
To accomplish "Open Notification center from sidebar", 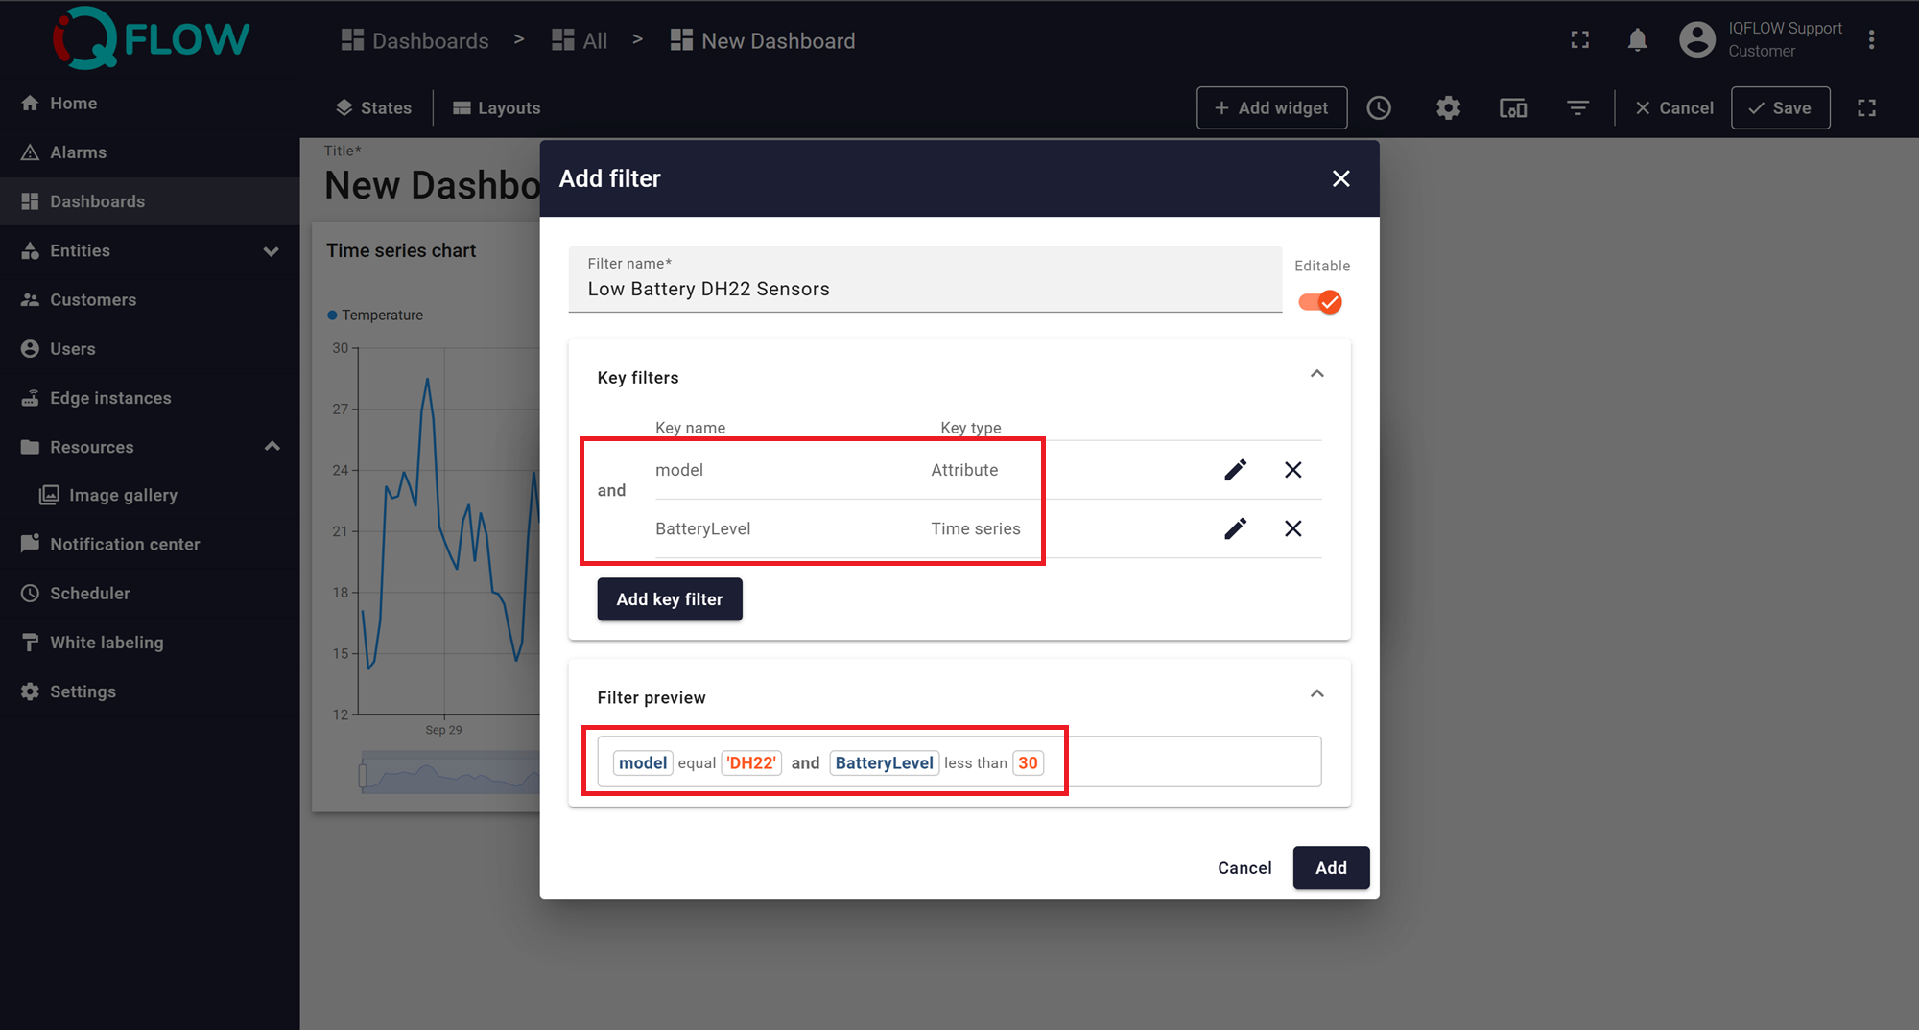I will (x=125, y=545).
